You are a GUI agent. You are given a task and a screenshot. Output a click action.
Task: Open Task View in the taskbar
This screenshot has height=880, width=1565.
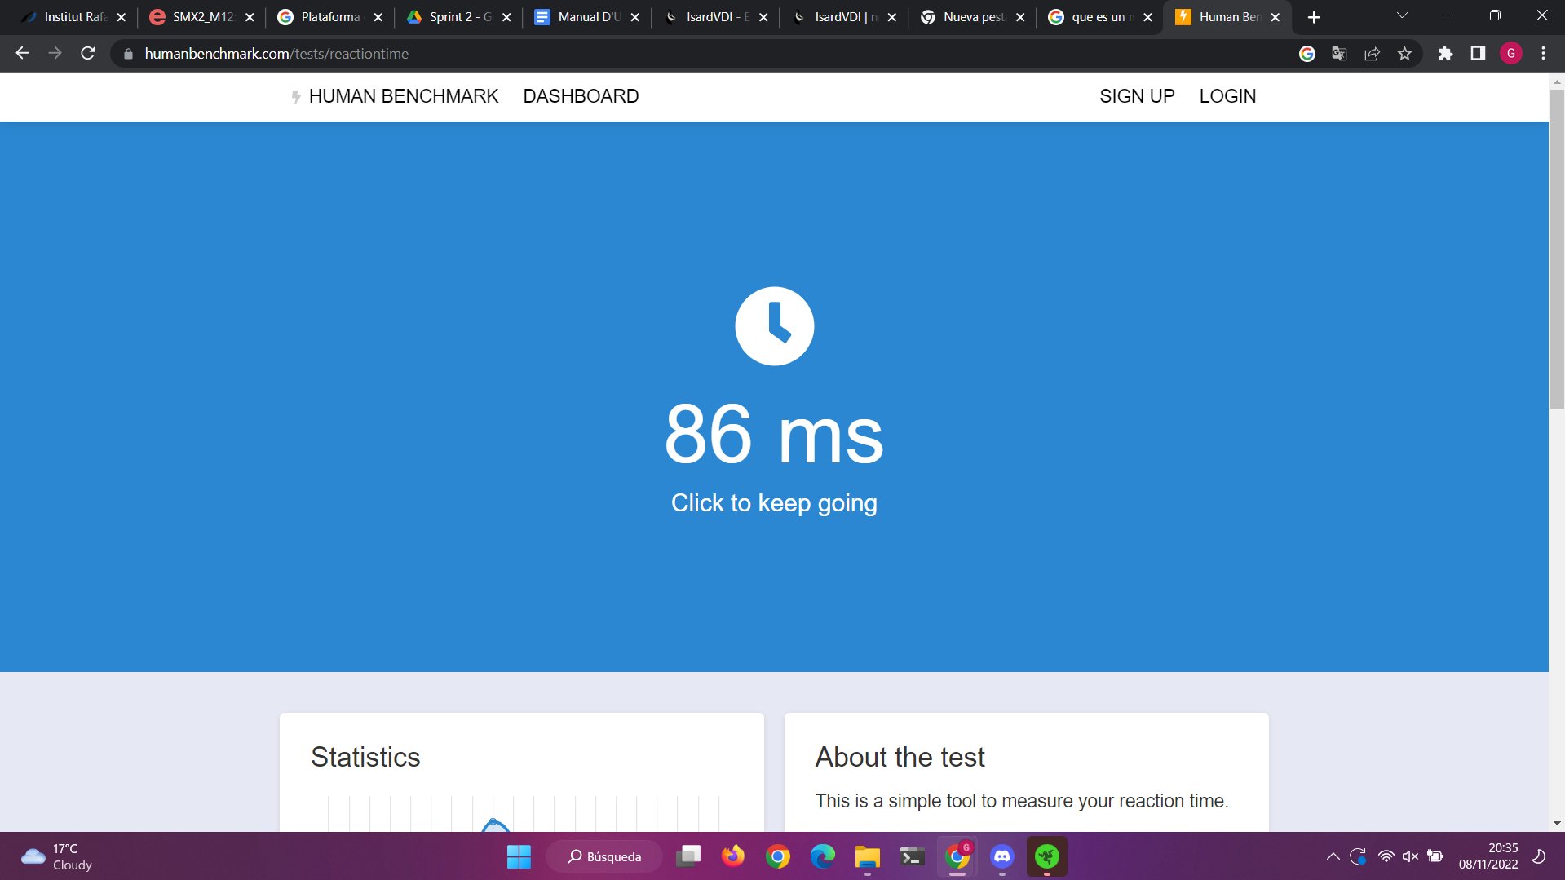[x=688, y=856]
